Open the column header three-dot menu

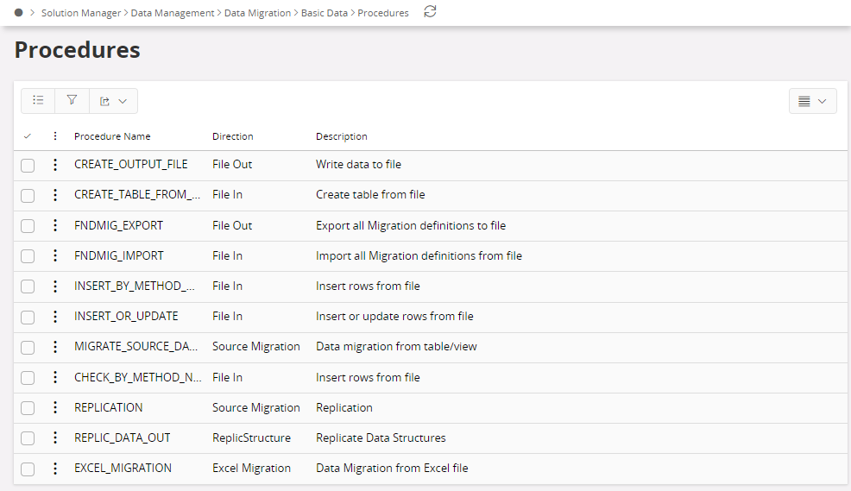(55, 136)
